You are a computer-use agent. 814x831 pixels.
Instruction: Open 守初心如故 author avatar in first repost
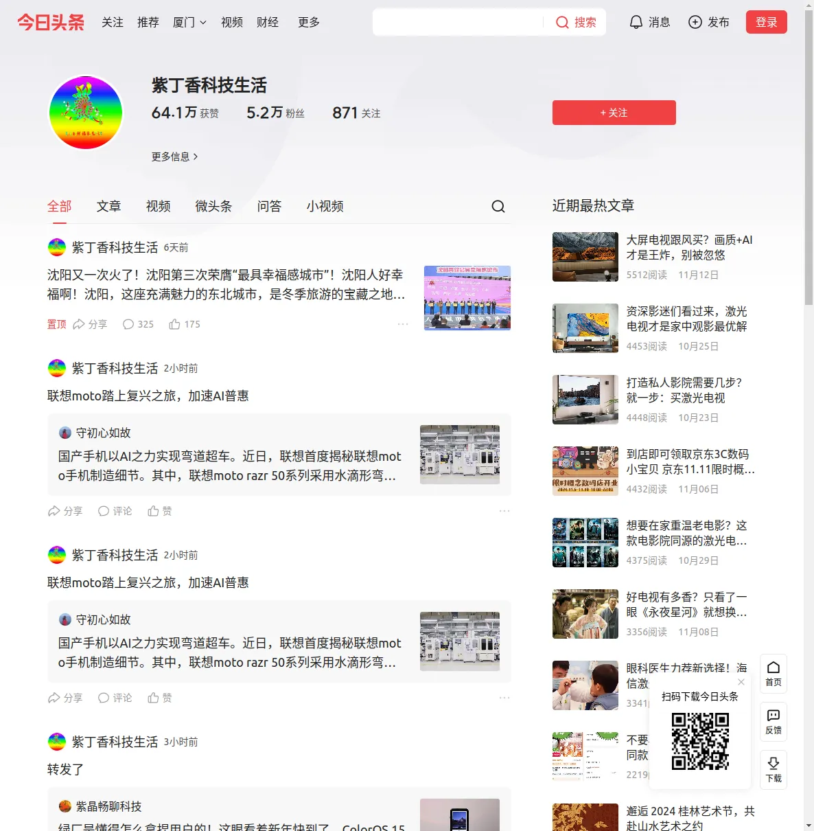click(65, 433)
